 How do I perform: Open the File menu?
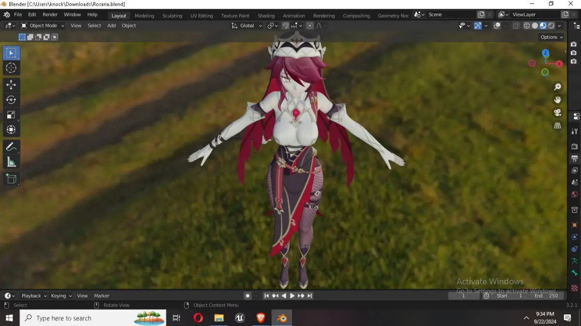pos(18,15)
